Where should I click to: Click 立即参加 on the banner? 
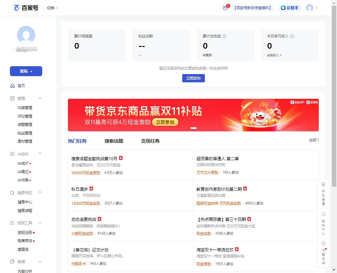coord(165,122)
